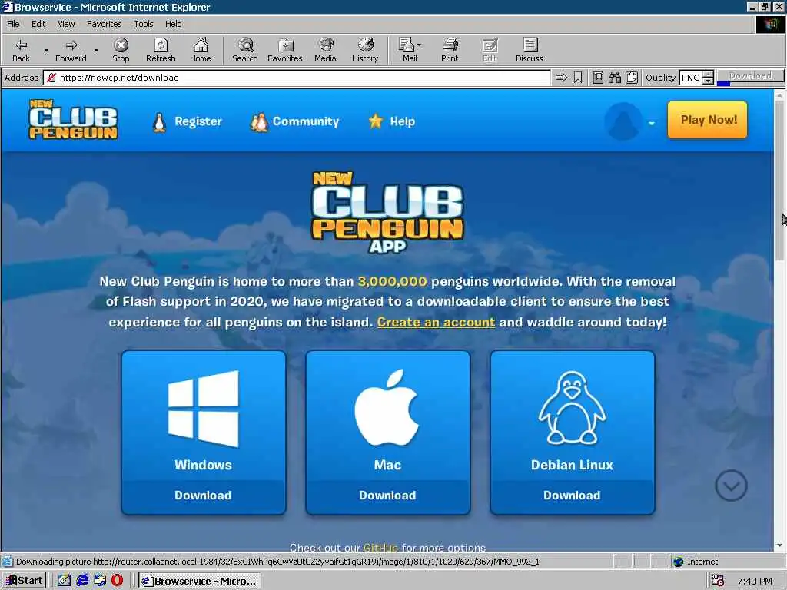The height and width of the screenshot is (590, 787).
Task: Click the bookmarked-page icon next to the binoculars
Action: 597,78
